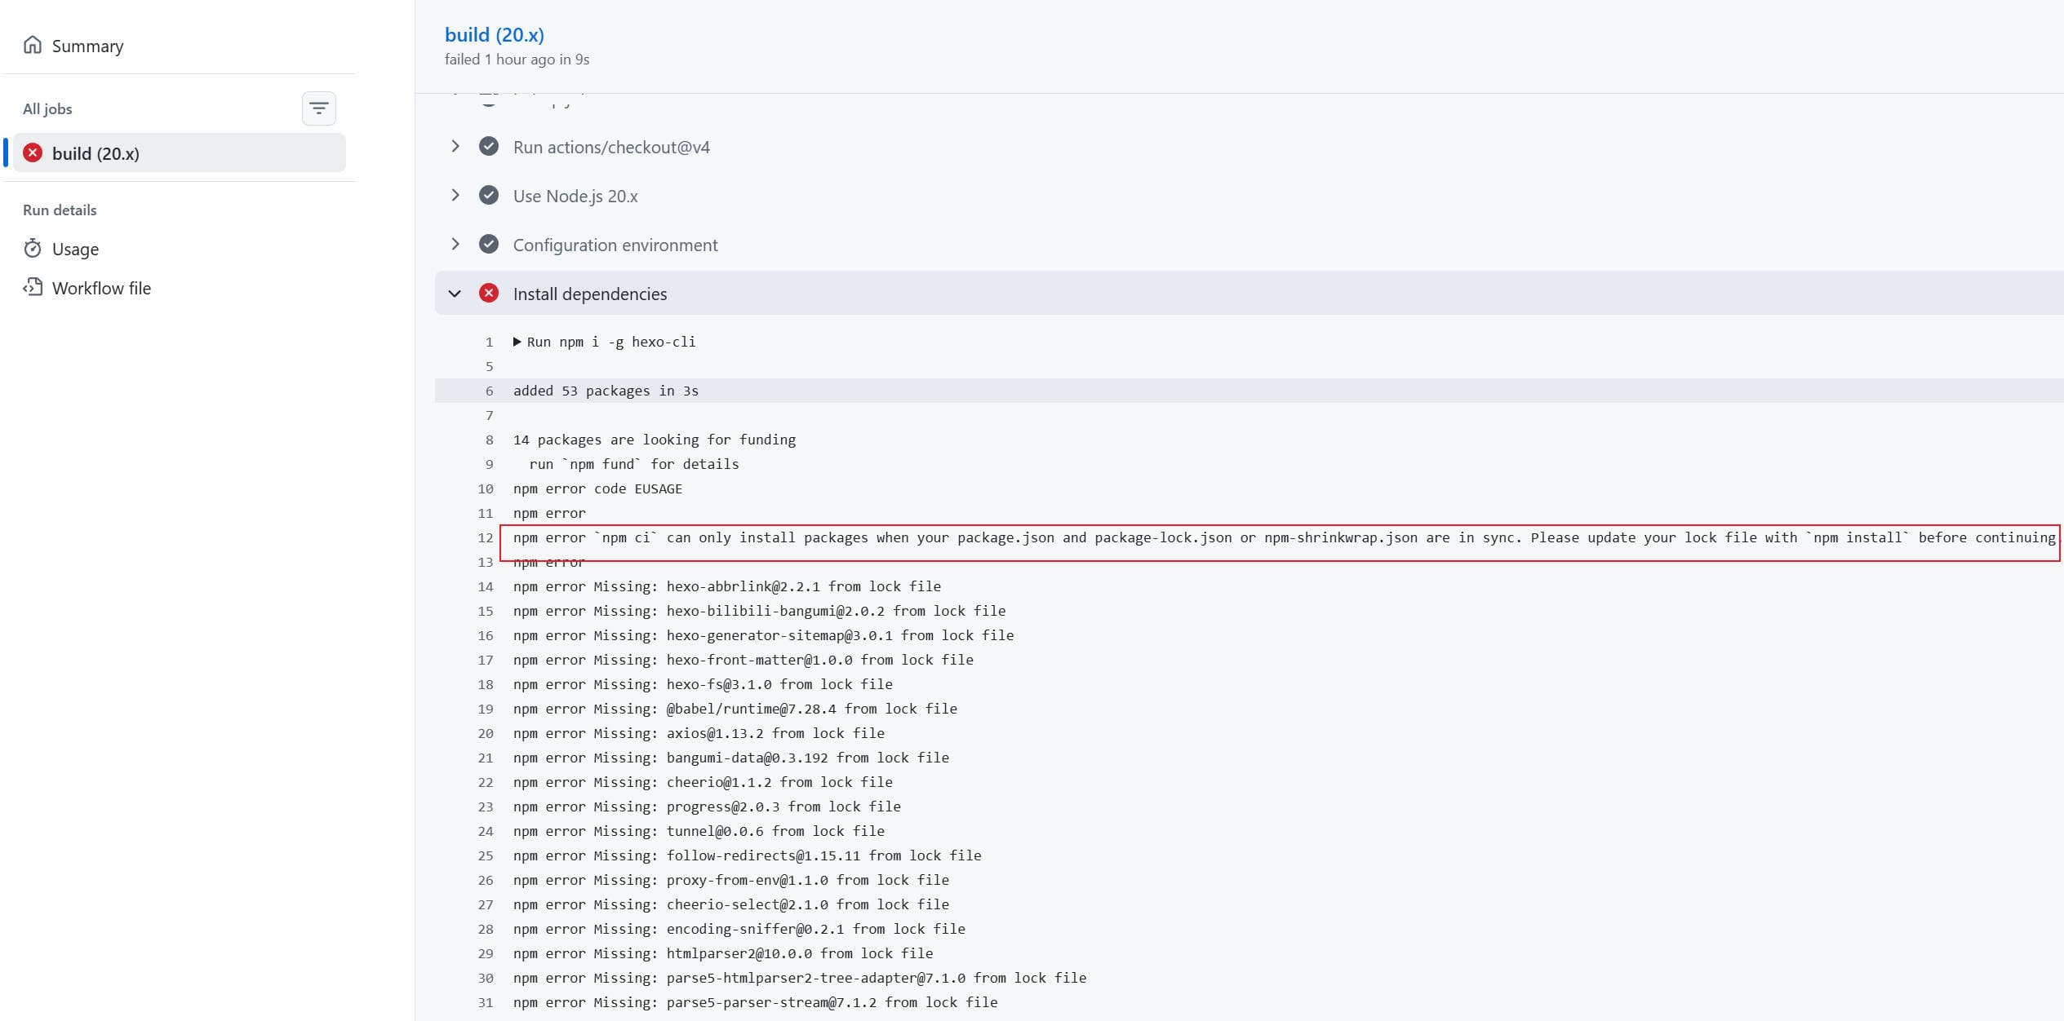Viewport: 2064px width, 1021px height.
Task: Click the red failed icon beside build (20.x)
Action: click(x=33, y=152)
